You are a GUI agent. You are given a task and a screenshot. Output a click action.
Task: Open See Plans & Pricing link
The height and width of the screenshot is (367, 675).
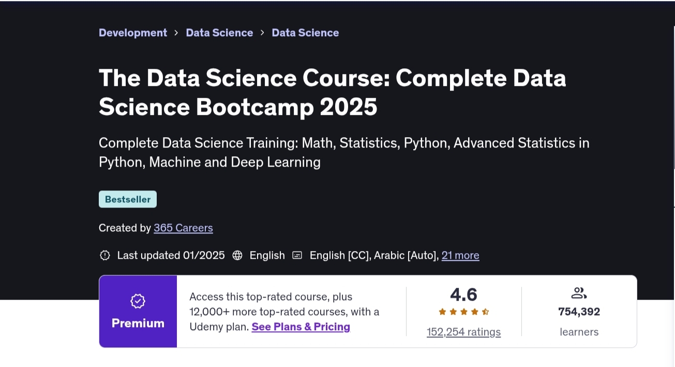click(x=301, y=327)
